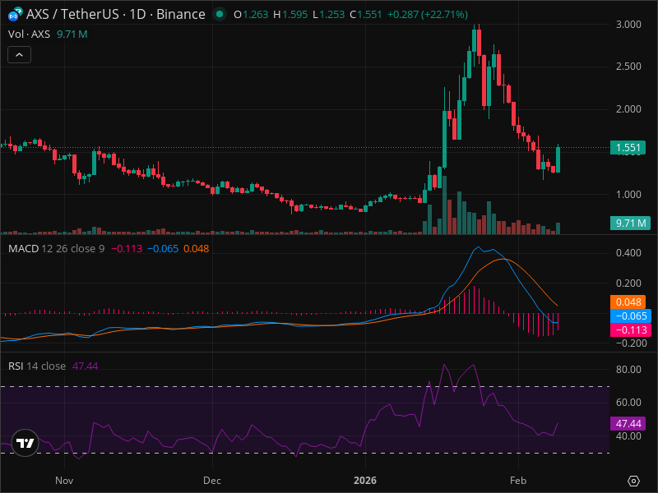Screen dimensions: 658x493
Task: Click the 3.000 price scale label
Action: click(628, 25)
